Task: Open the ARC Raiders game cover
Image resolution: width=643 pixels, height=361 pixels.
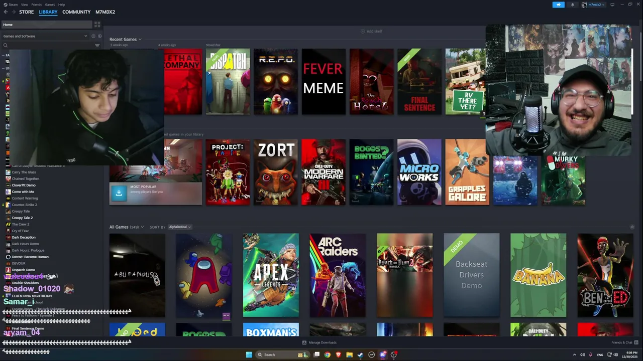Action: (x=338, y=275)
